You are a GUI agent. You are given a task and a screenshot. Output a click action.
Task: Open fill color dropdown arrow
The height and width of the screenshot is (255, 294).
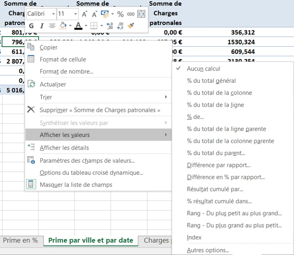[70, 26]
